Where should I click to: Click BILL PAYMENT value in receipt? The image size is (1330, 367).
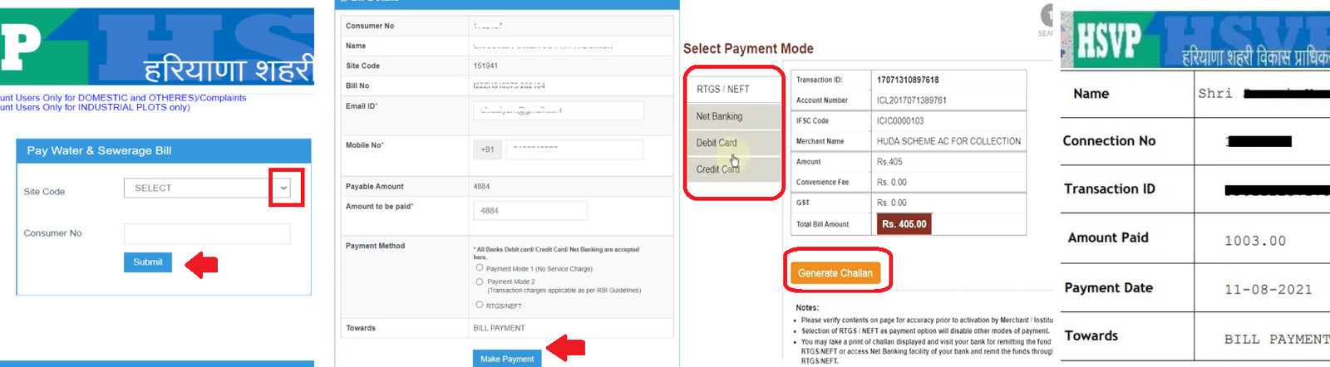1277,339
